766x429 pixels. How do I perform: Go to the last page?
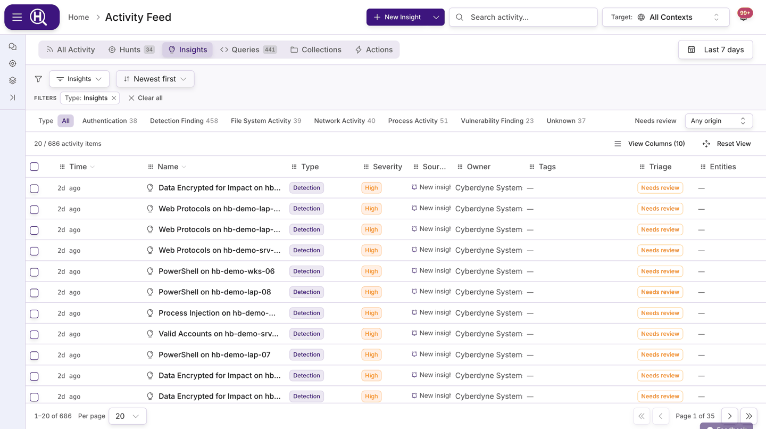click(x=749, y=416)
